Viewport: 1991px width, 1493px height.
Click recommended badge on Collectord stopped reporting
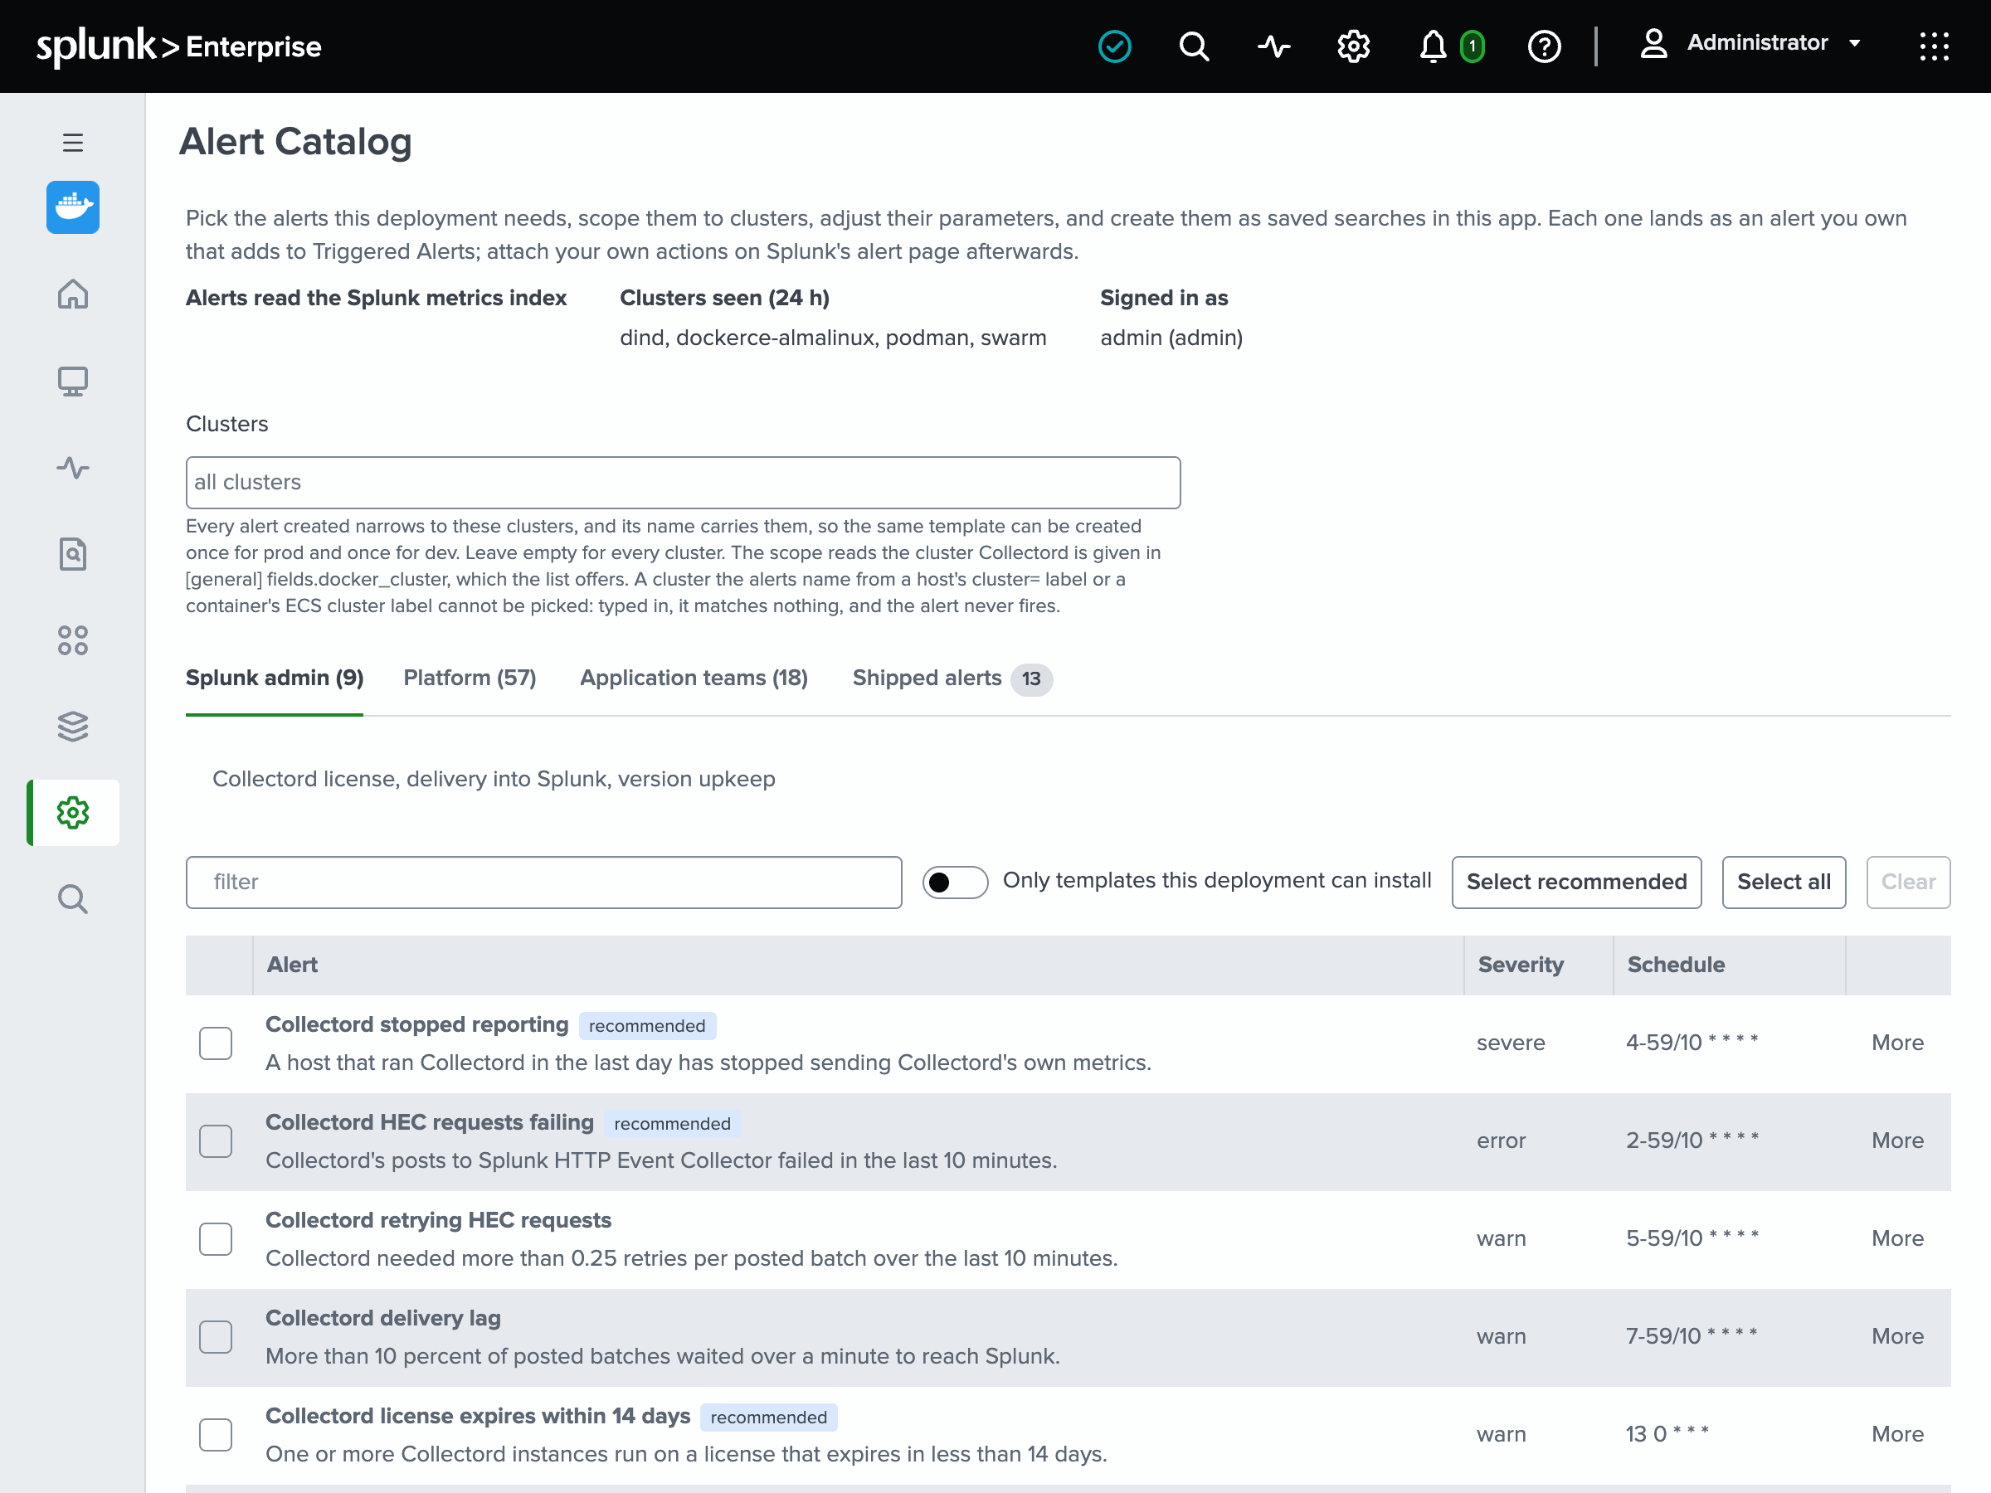pyautogui.click(x=647, y=1026)
